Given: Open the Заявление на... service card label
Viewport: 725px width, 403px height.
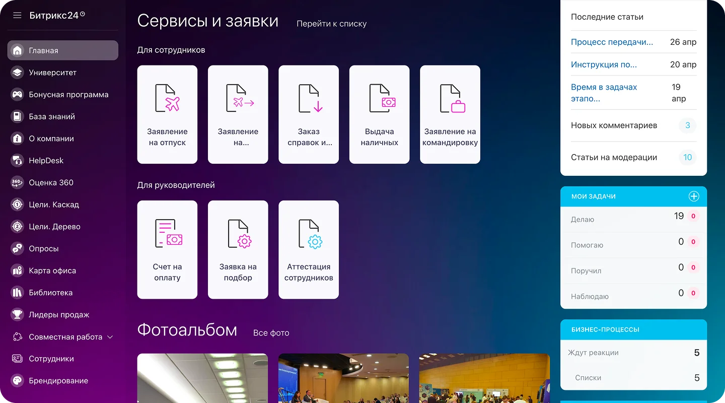Looking at the screenshot, I should (238, 137).
